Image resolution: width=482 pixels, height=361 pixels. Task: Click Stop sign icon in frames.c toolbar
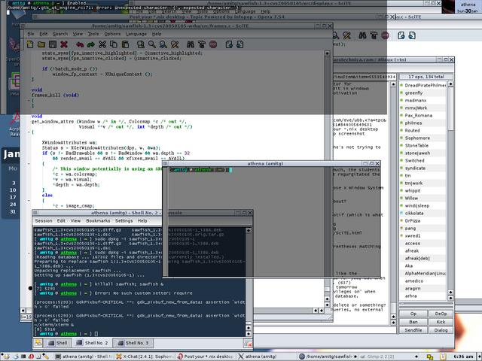[213, 44]
